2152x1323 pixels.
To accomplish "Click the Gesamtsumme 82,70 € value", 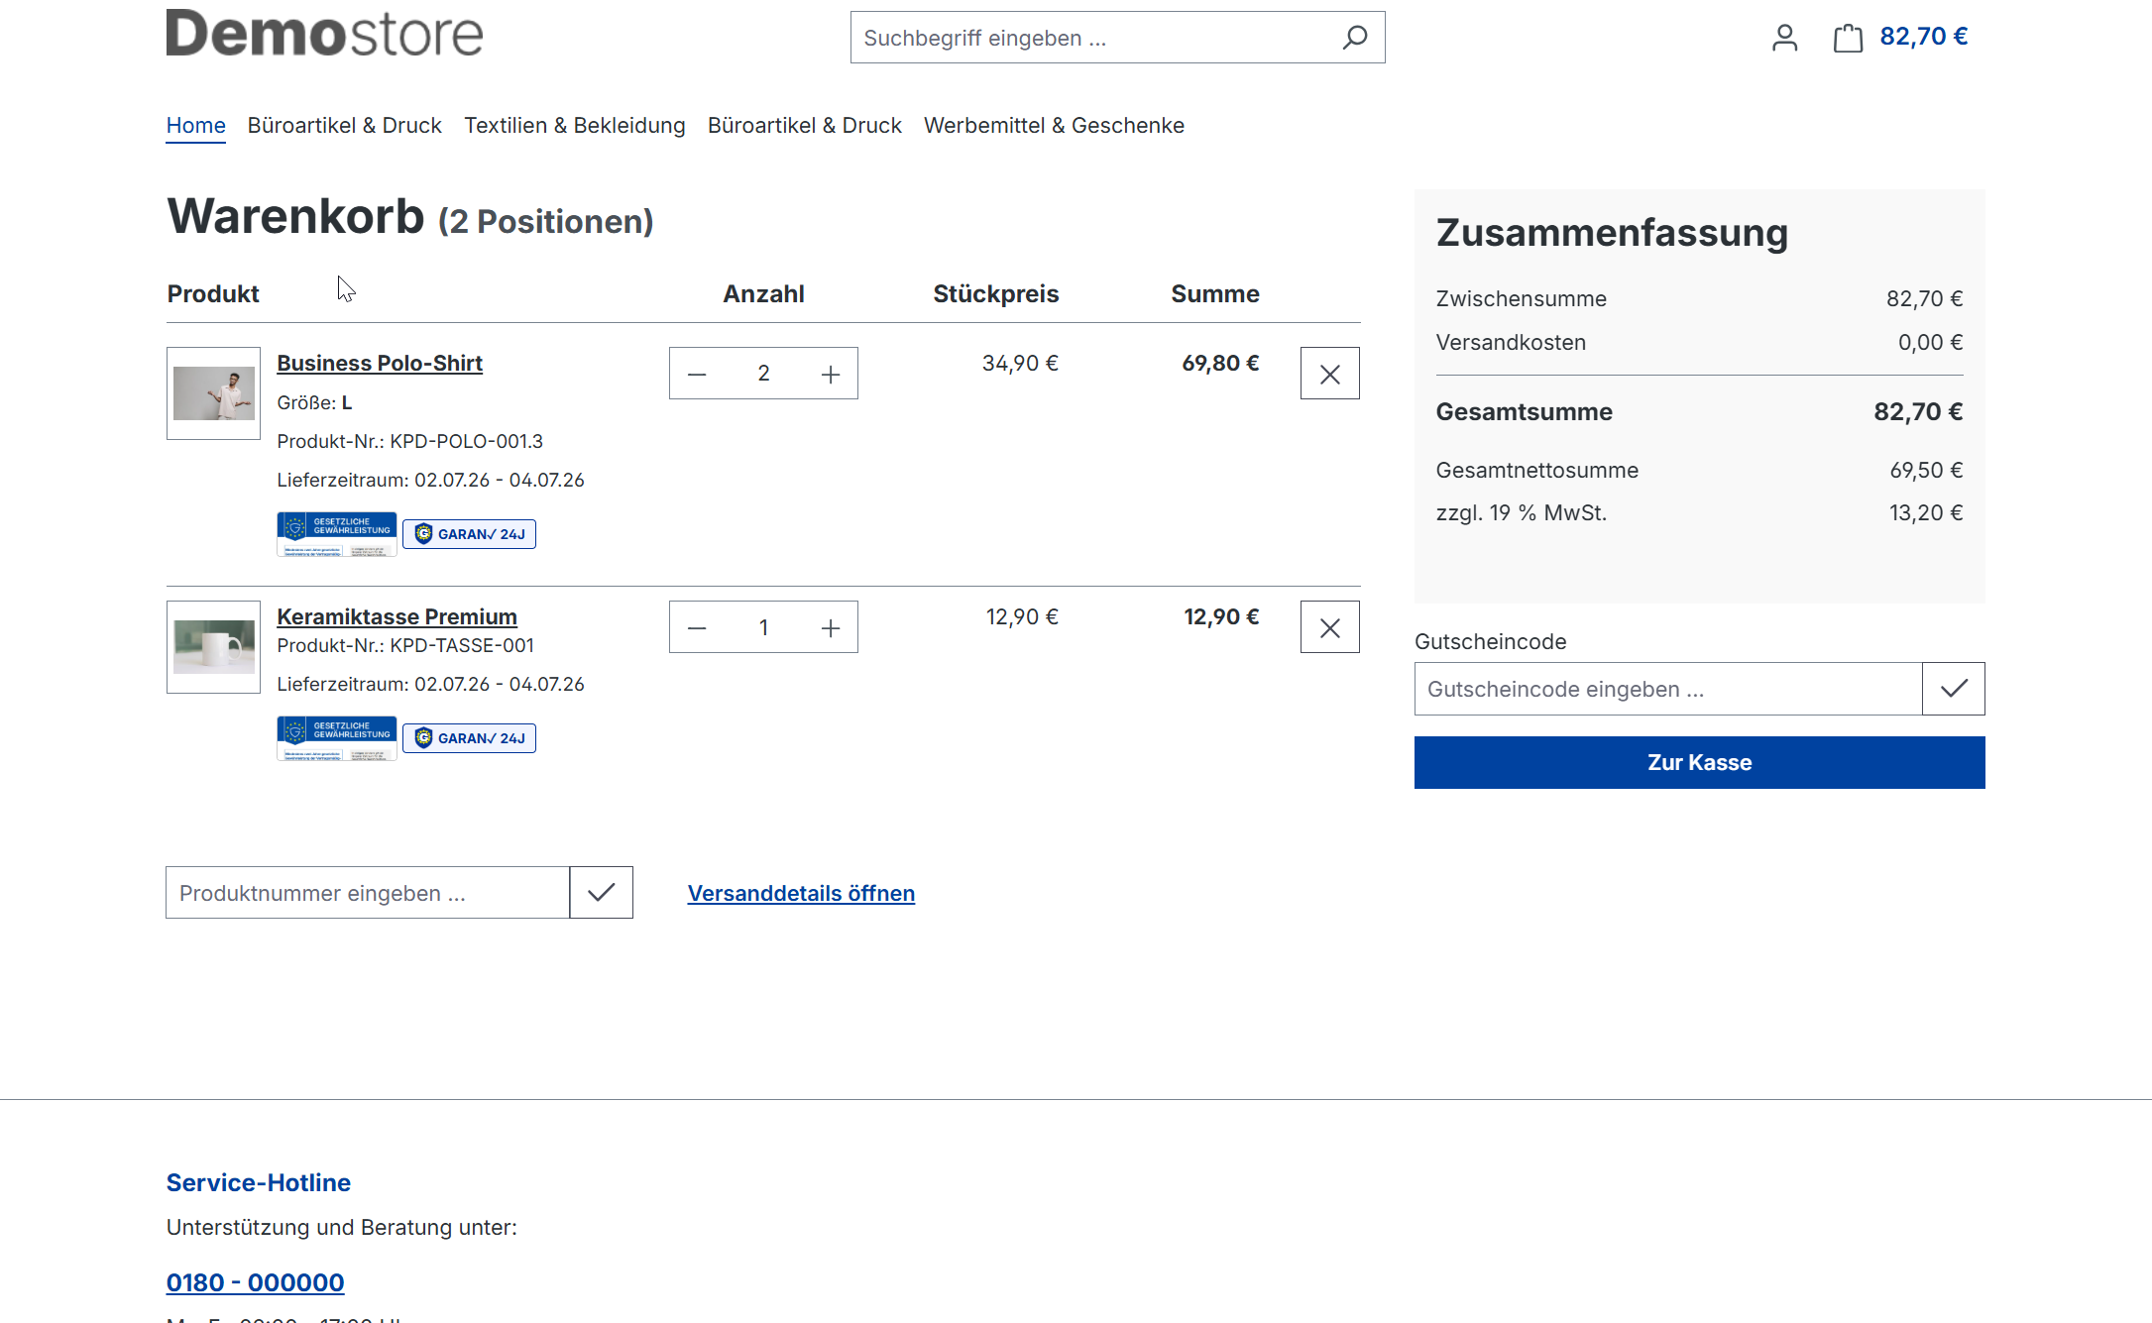I will coord(1918,412).
